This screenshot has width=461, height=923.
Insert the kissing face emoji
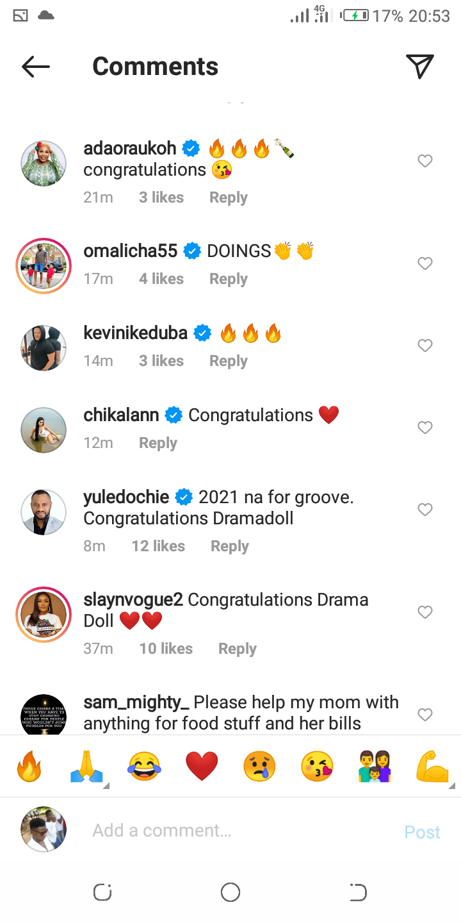(x=317, y=767)
